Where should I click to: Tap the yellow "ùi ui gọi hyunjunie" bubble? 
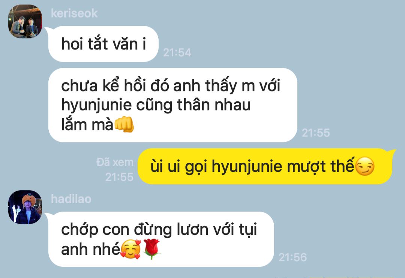pyautogui.click(x=265, y=166)
